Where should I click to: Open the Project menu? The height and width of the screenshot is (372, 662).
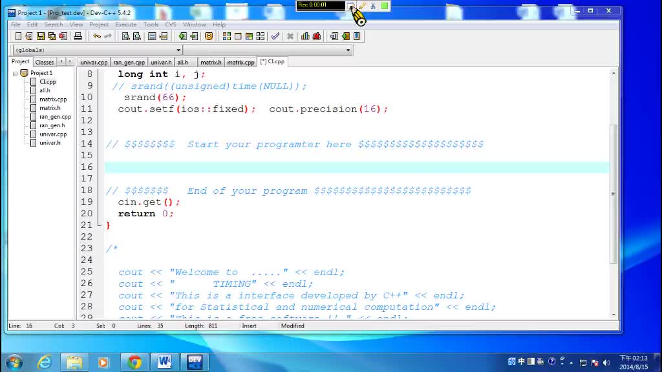pyautogui.click(x=99, y=25)
